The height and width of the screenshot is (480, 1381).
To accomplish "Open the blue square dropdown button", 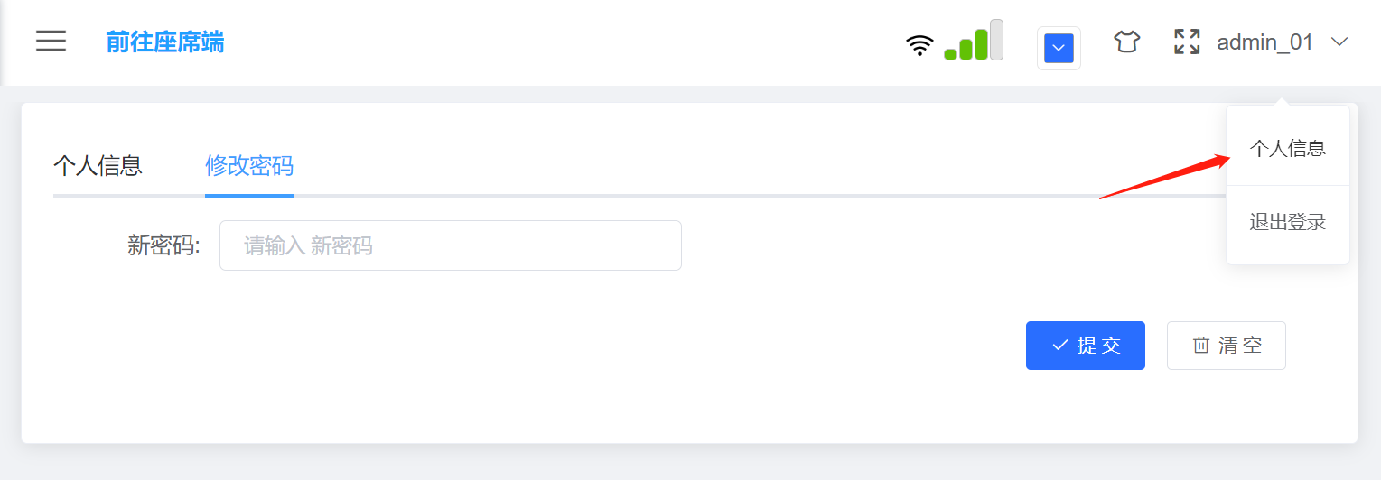I will (1059, 48).
